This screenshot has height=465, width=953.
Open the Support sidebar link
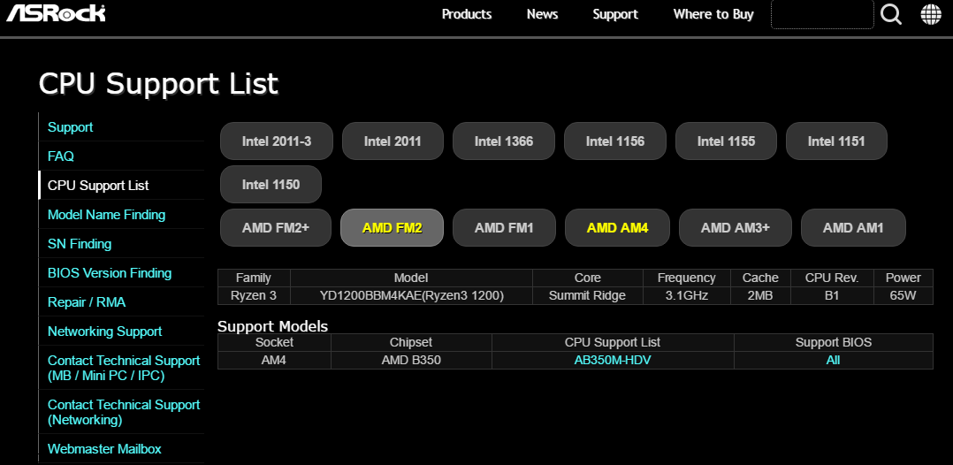click(x=71, y=127)
